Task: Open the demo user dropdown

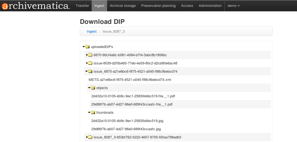Action: (x=233, y=6)
